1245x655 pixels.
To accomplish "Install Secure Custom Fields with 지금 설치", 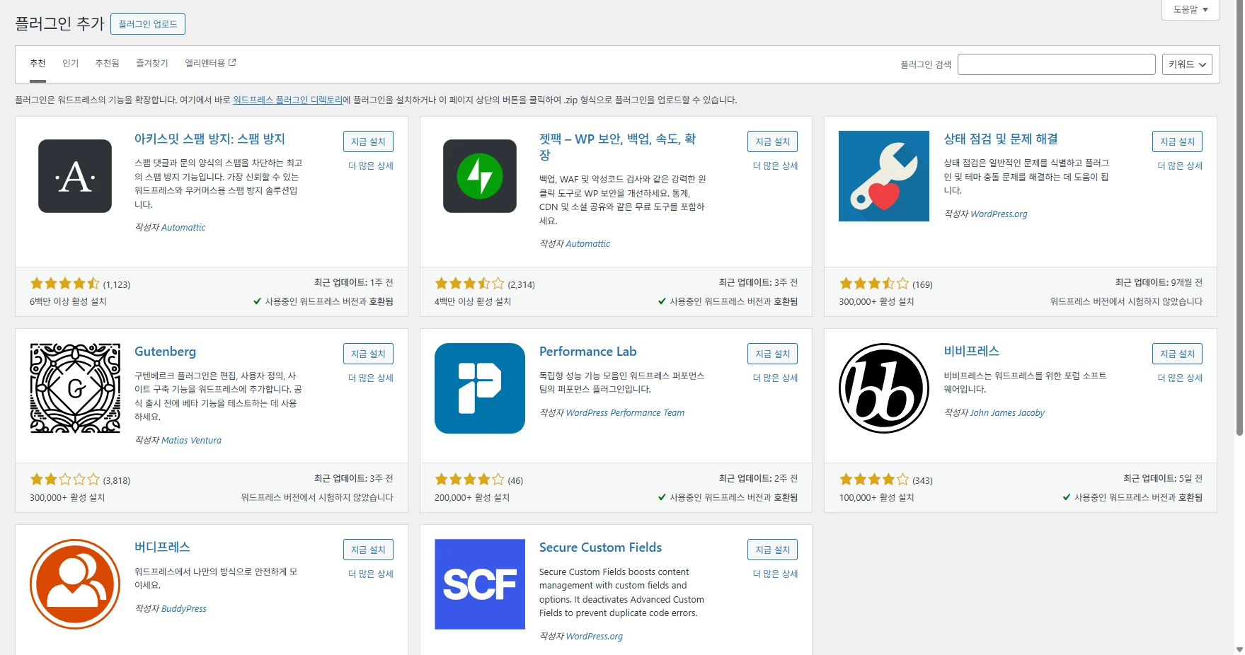I will click(772, 550).
